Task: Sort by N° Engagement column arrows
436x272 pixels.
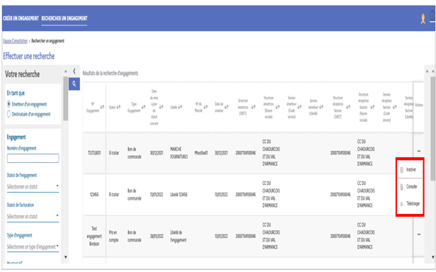Action: tap(102, 107)
